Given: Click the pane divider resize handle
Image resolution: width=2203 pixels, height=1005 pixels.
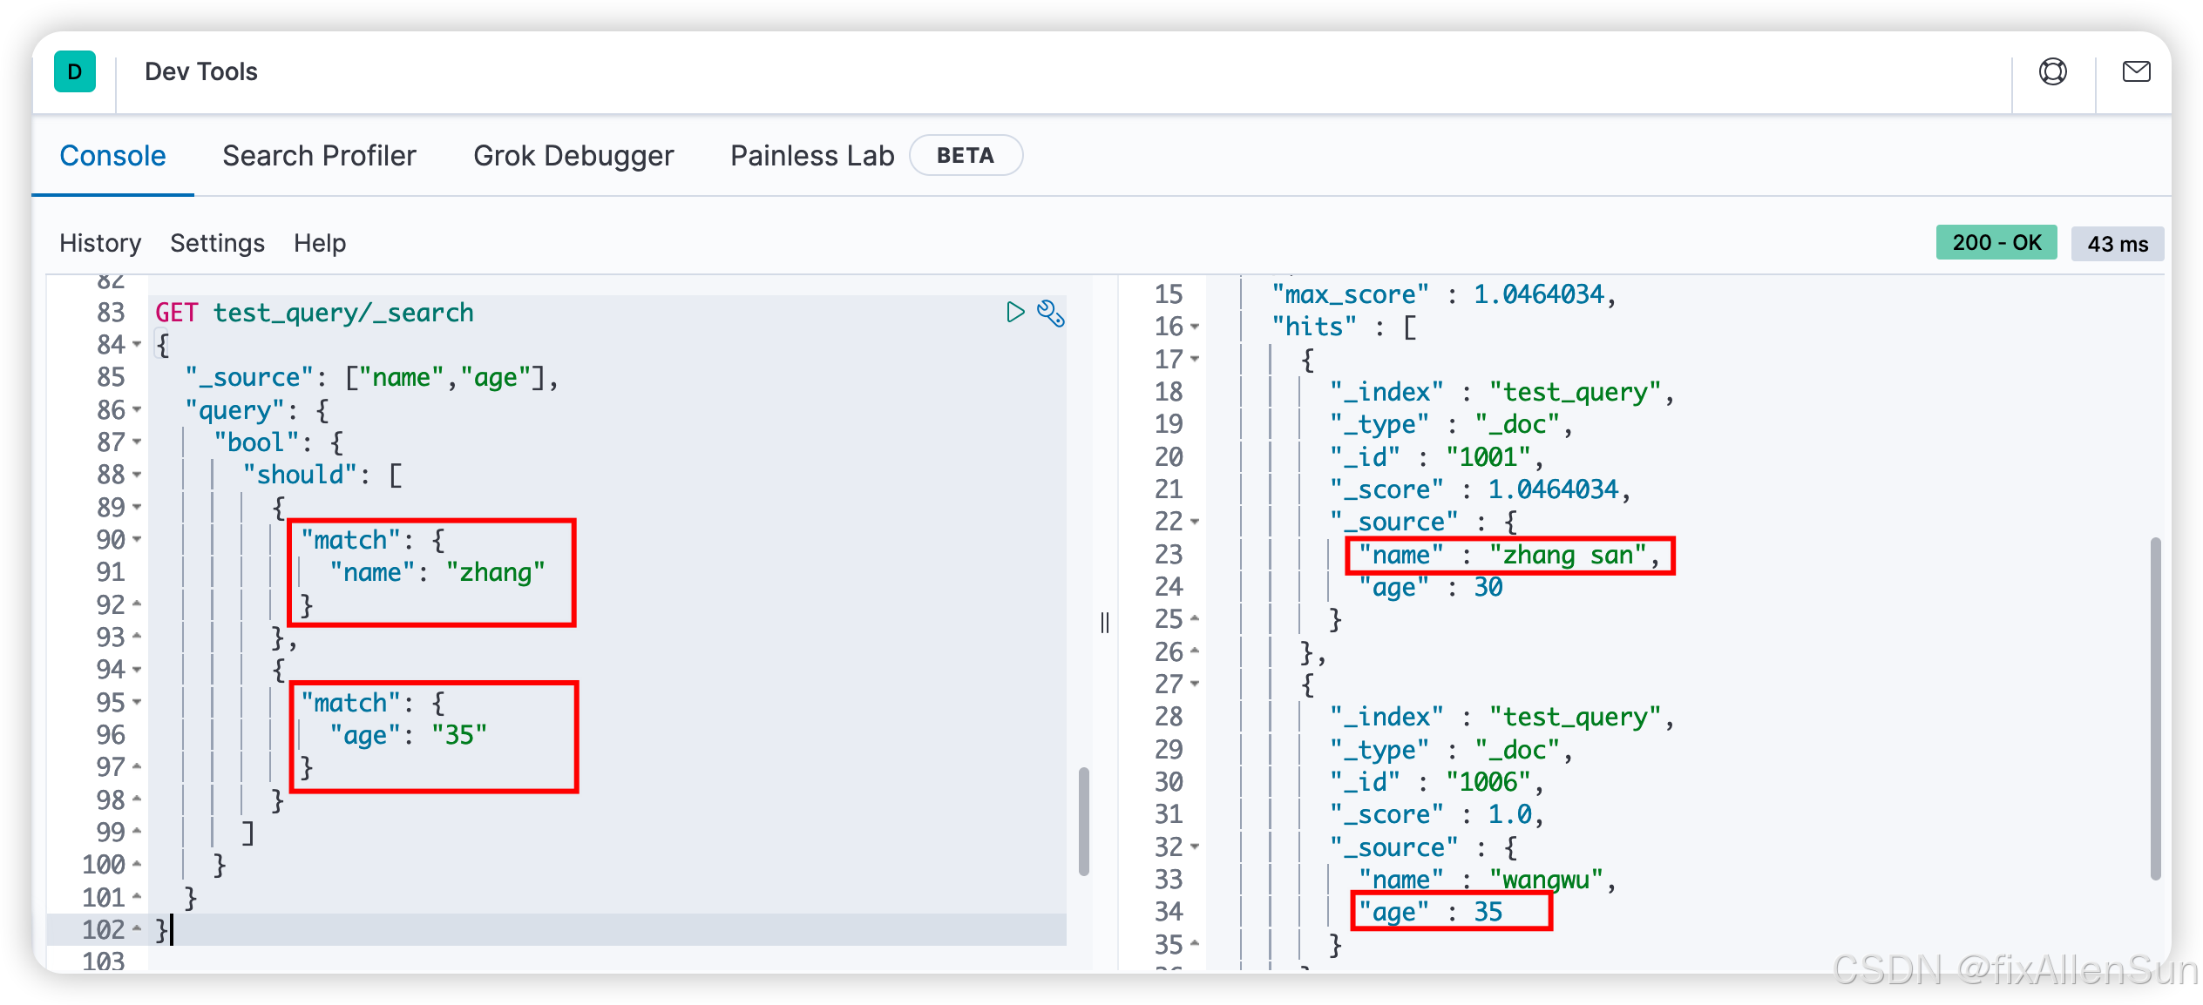Looking at the screenshot, I should click(1105, 622).
